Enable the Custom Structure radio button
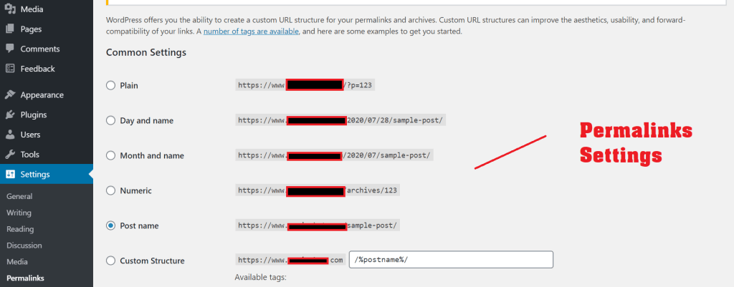 point(110,261)
